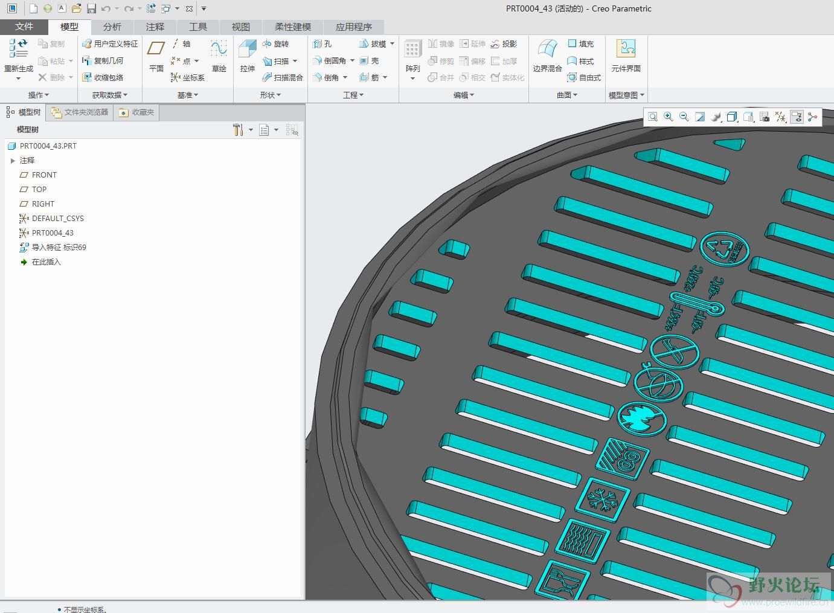Click the Open folder icon
The height and width of the screenshot is (613, 834).
(76, 8)
